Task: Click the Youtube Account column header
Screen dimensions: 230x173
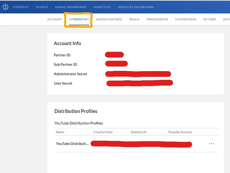Action: (180, 132)
